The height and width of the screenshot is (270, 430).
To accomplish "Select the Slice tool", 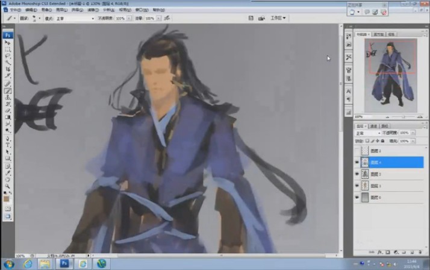I will [8, 76].
